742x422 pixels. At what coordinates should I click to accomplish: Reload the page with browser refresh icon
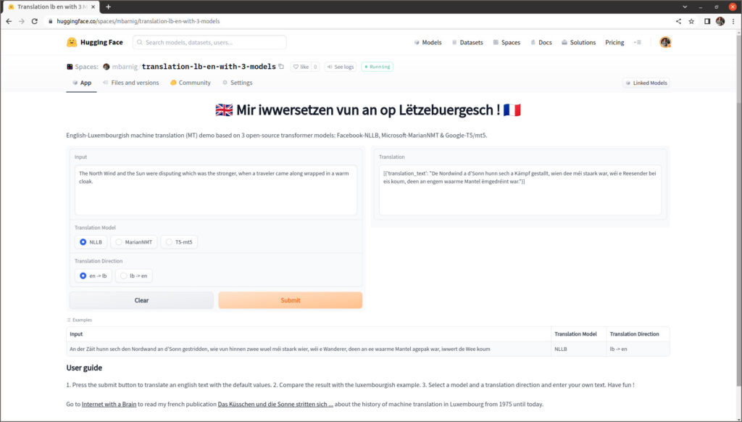tap(34, 21)
